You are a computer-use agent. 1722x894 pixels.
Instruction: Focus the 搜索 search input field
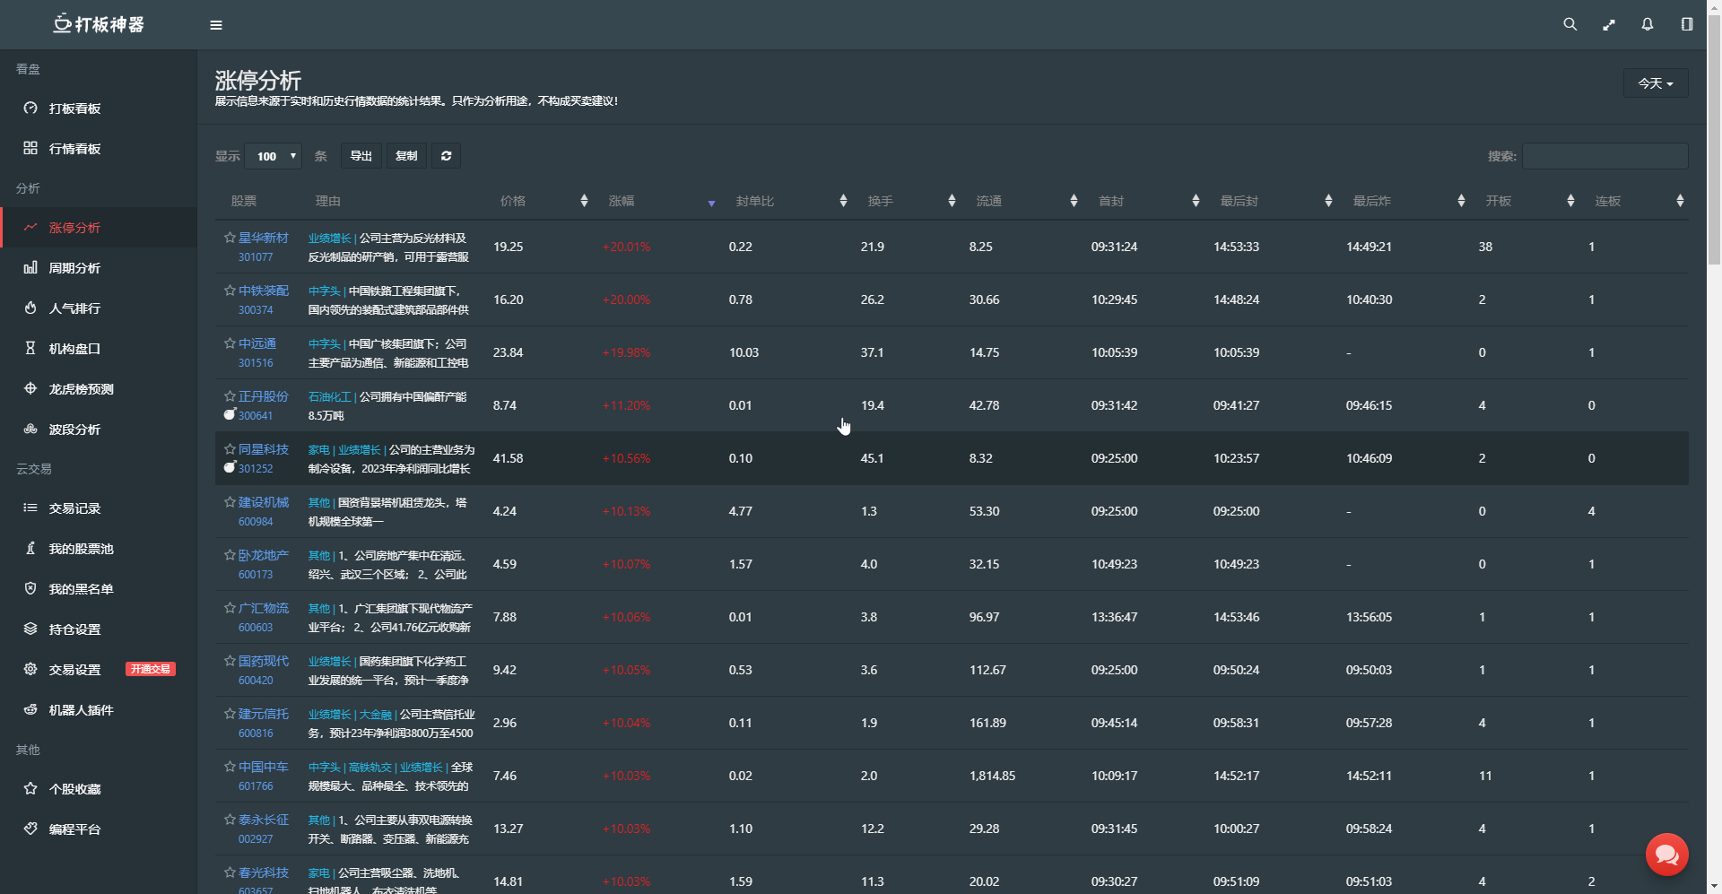(1605, 156)
